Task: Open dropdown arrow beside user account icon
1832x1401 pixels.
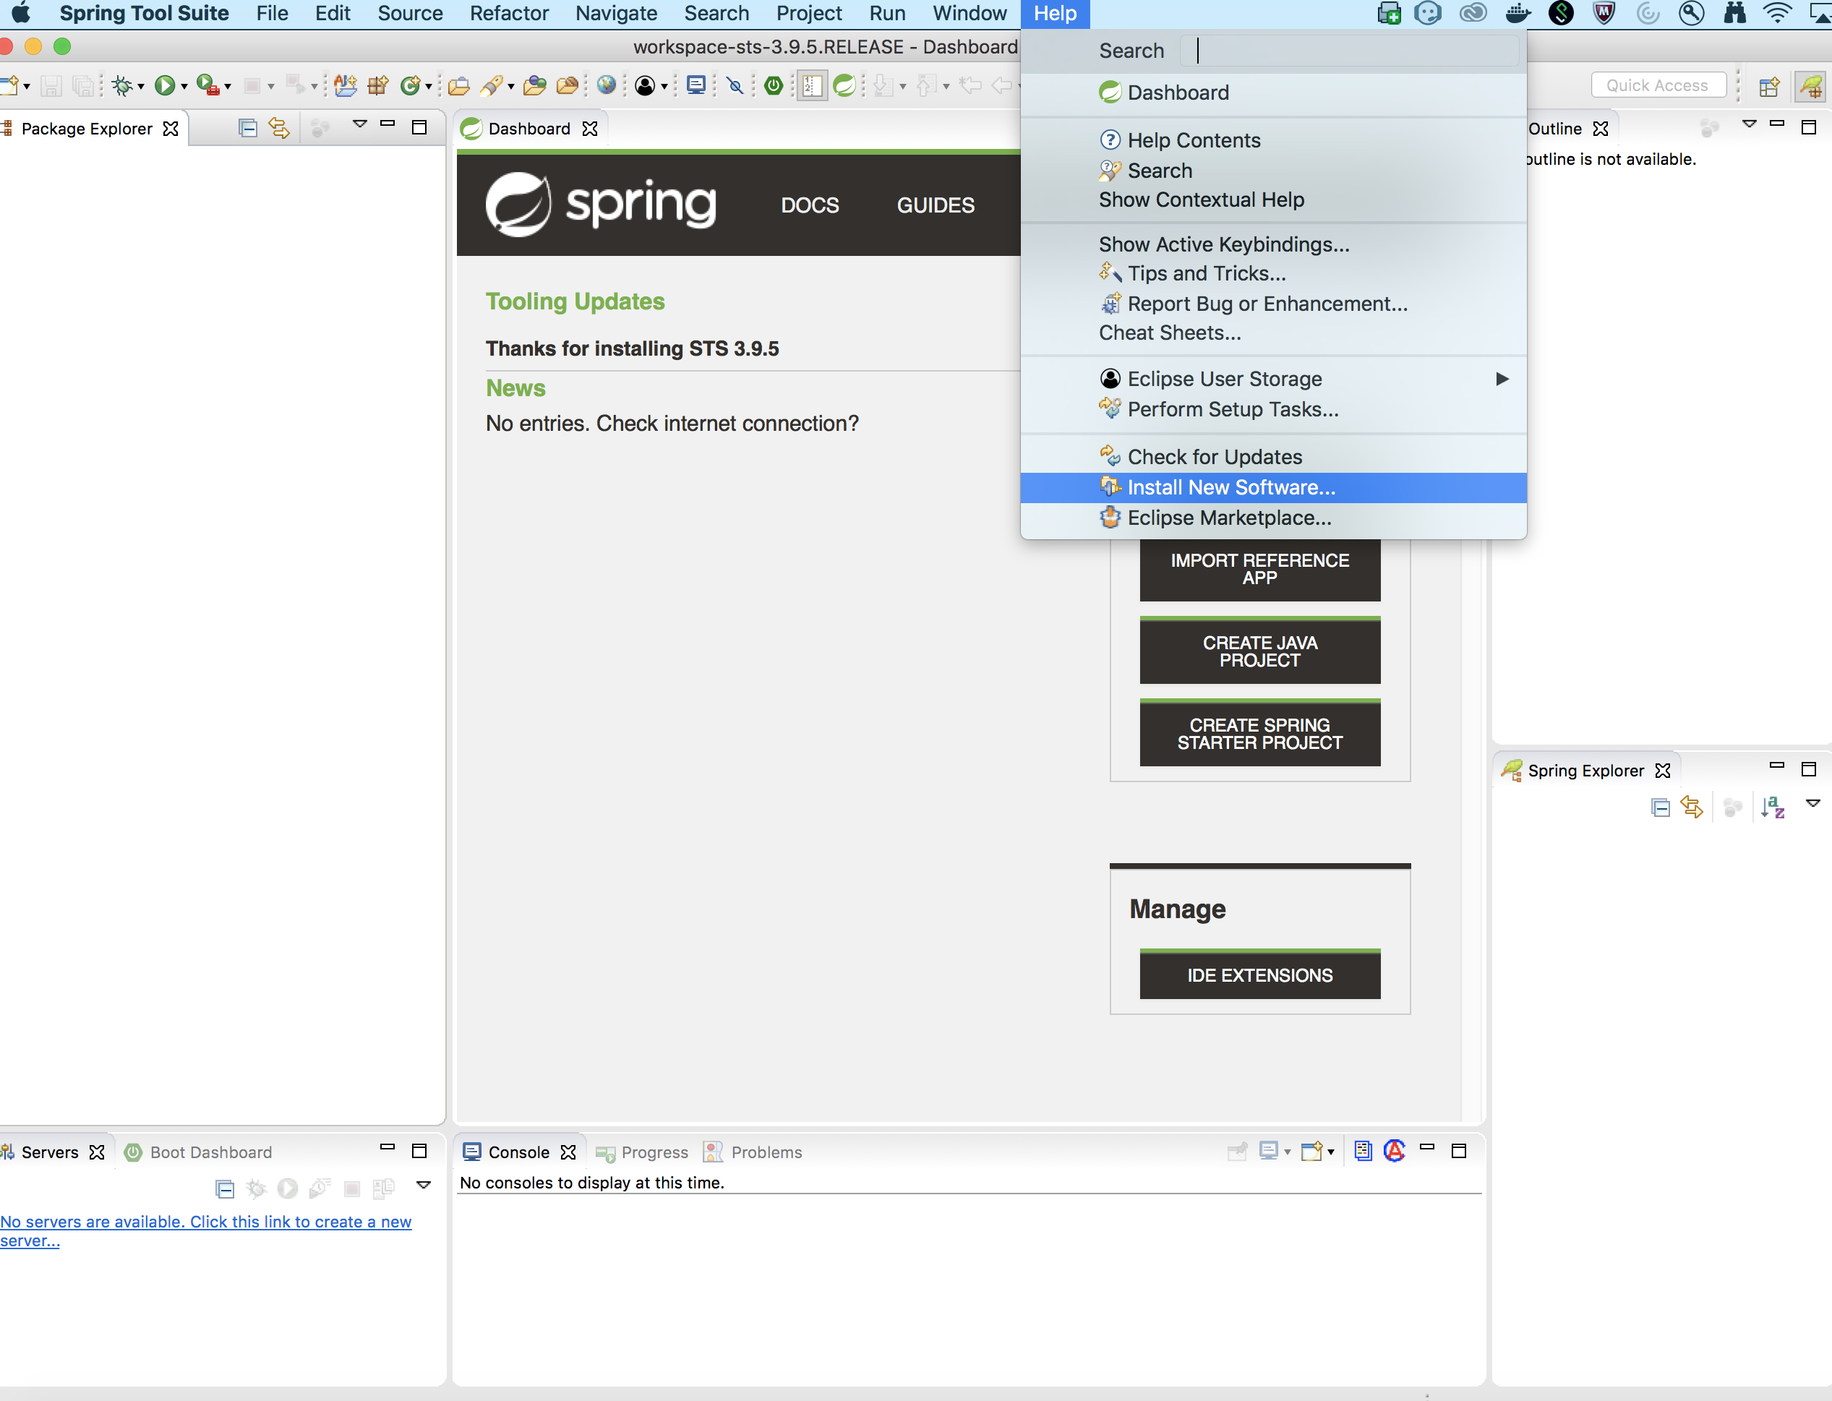Action: (x=664, y=87)
